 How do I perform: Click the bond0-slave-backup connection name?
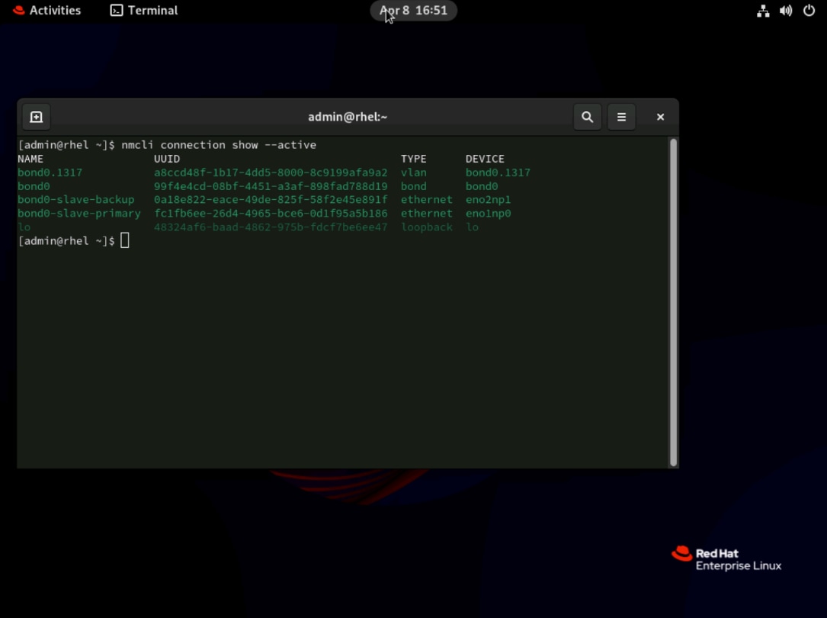(x=76, y=199)
